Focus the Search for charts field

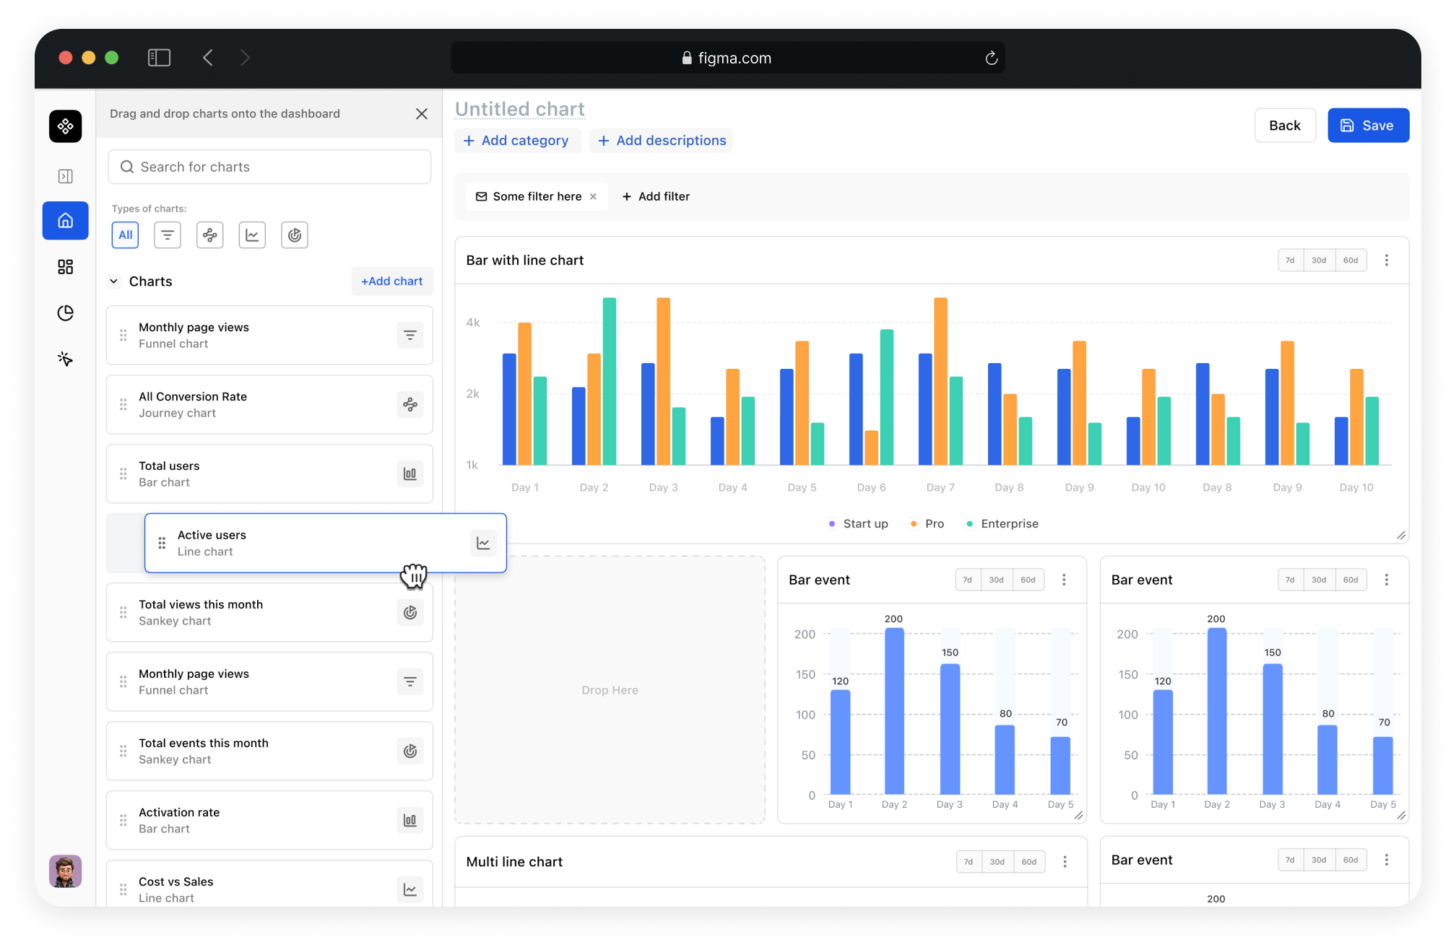(269, 167)
